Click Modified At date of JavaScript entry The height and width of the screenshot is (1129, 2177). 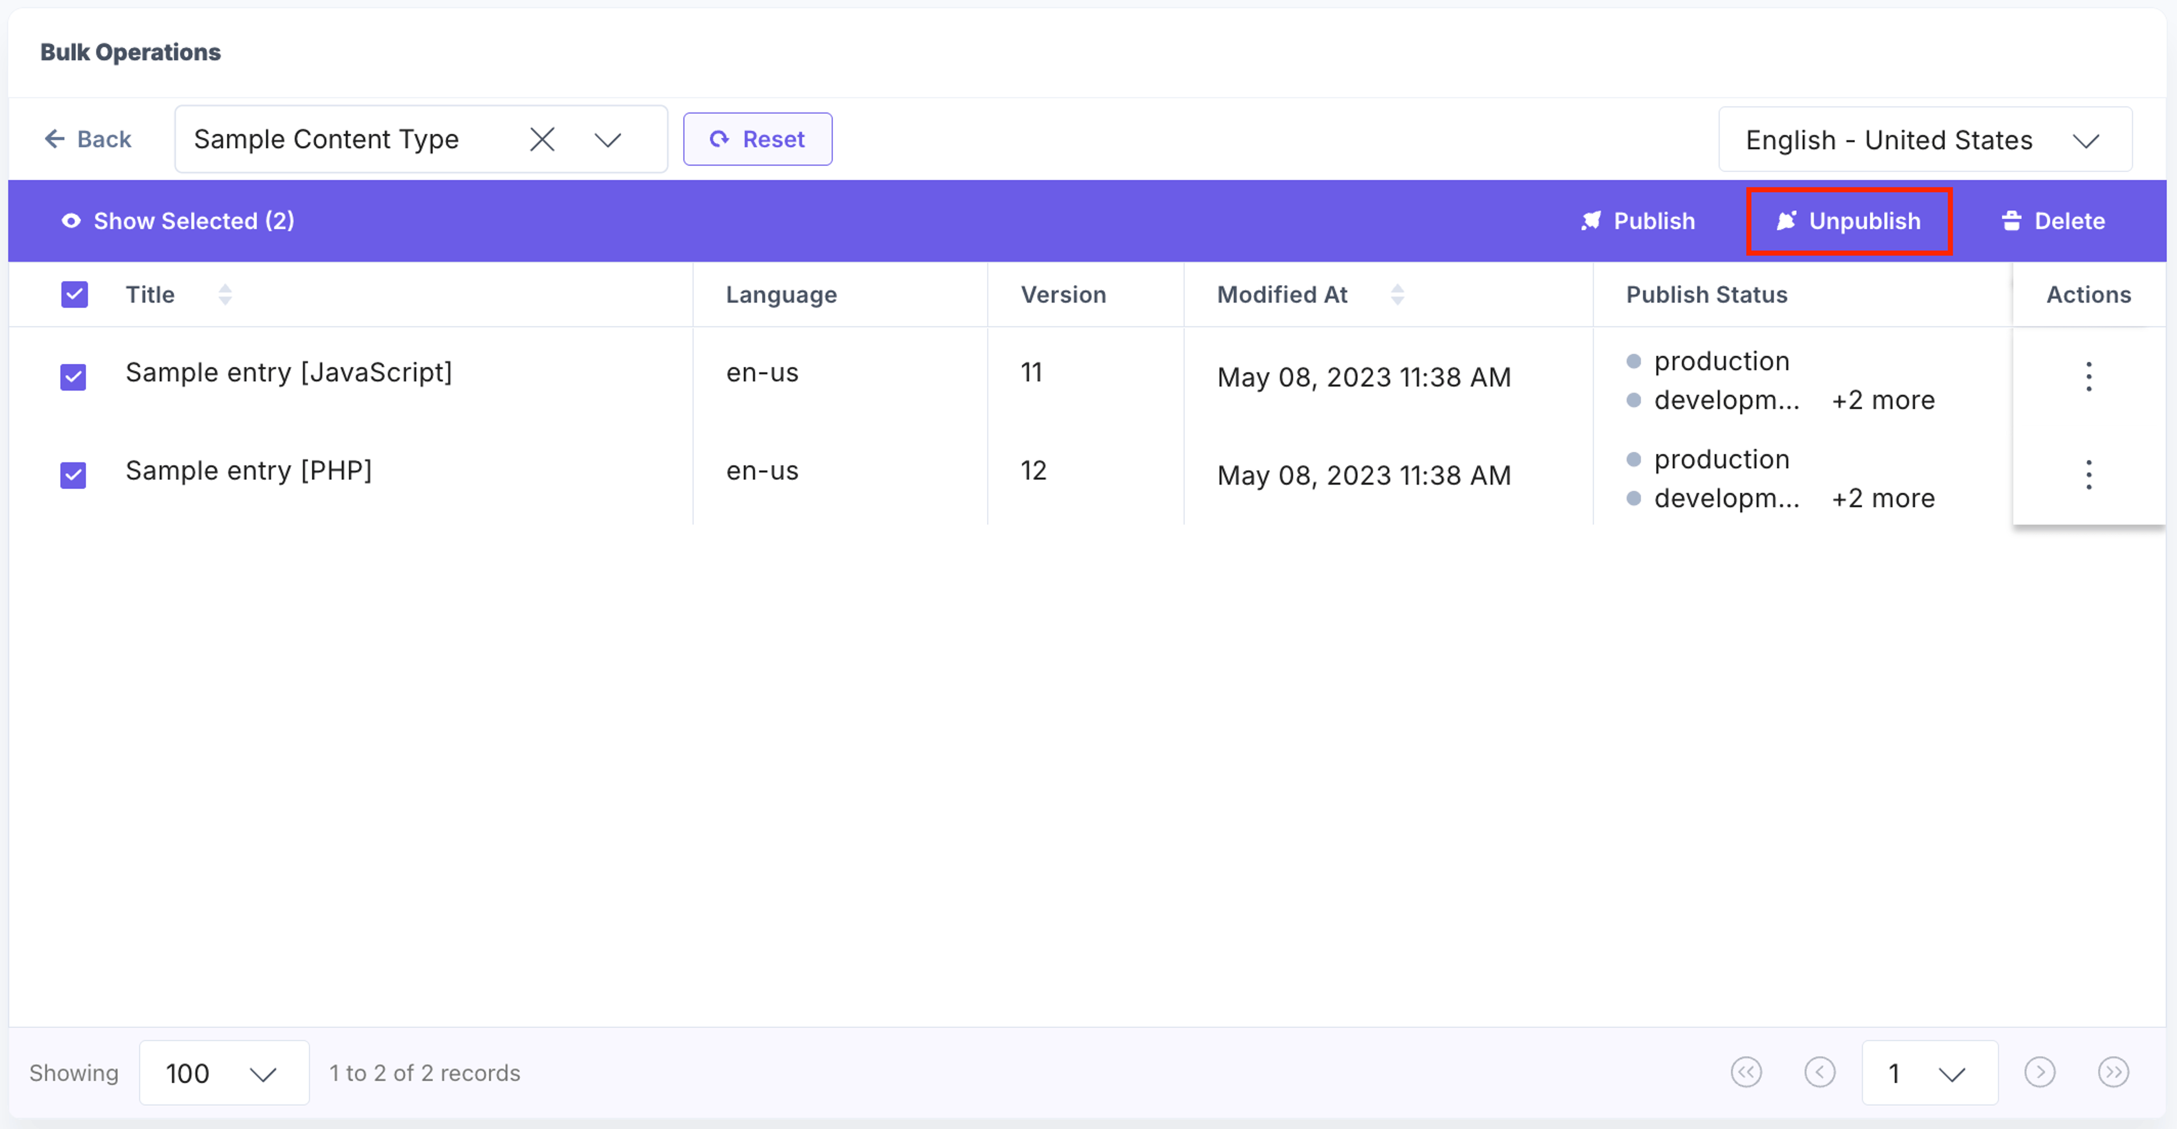(x=1363, y=377)
